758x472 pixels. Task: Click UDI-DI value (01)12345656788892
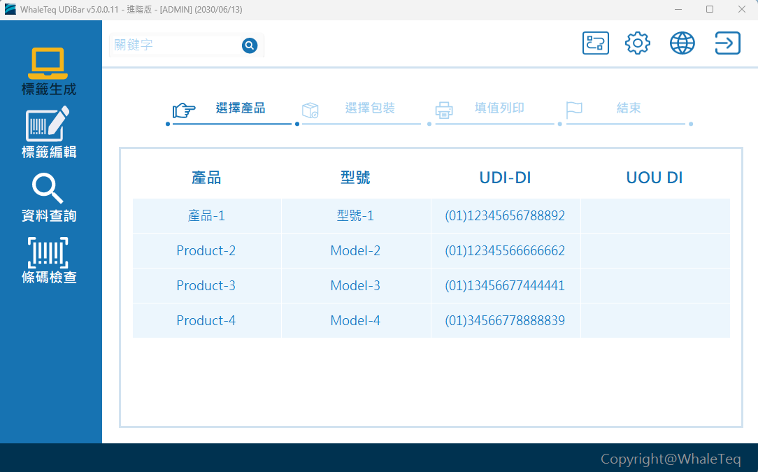click(x=505, y=215)
